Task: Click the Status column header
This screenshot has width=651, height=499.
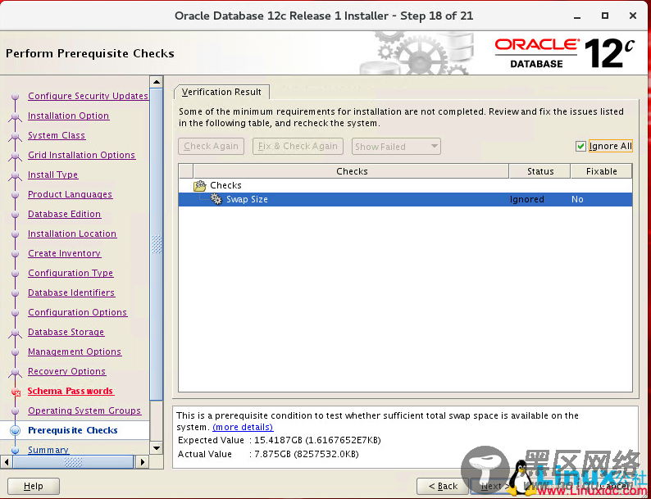Action: click(x=539, y=171)
